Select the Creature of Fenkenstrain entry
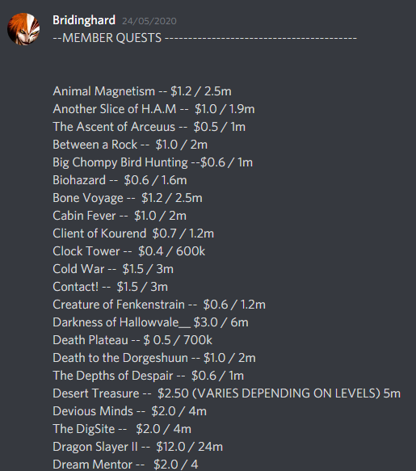This screenshot has height=471, width=416. coord(159,305)
